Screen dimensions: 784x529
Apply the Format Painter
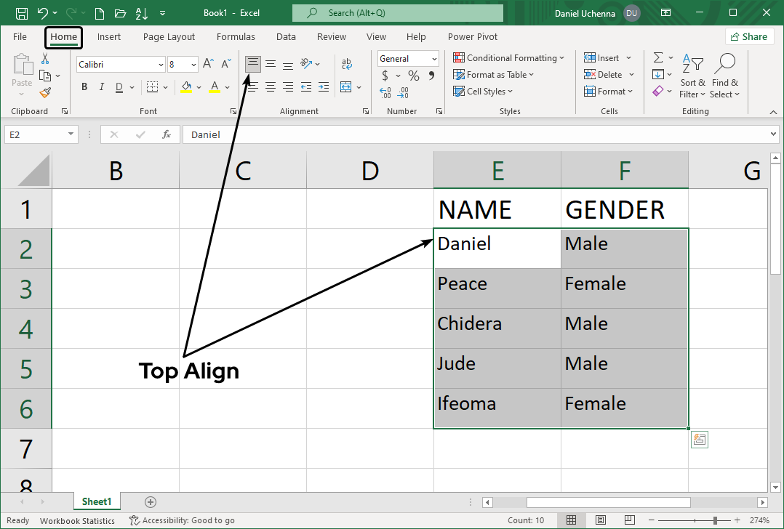click(x=44, y=92)
